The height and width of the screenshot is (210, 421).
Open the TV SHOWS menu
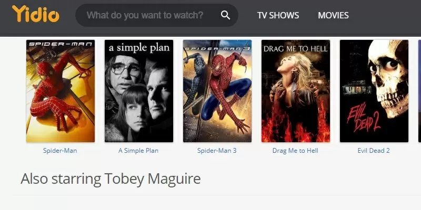coord(278,15)
